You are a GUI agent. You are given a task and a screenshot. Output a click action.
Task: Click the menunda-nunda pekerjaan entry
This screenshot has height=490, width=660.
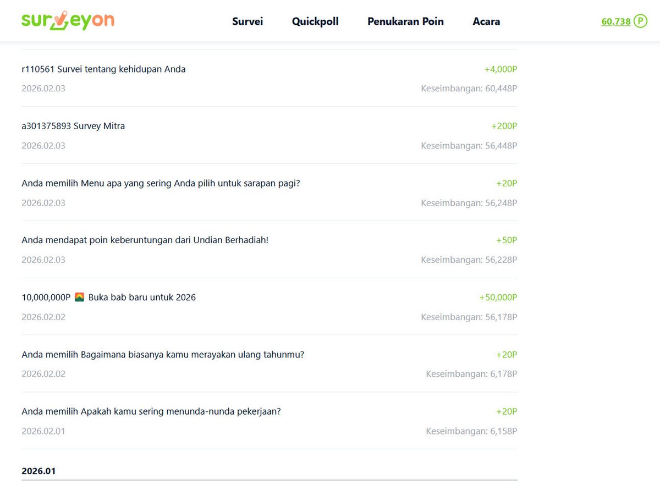click(151, 411)
